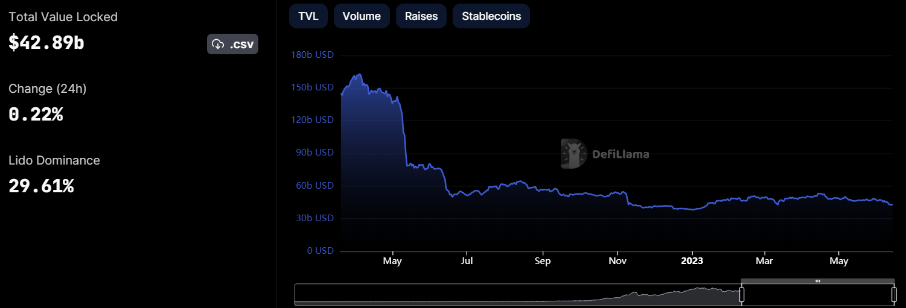Click the 2023 label on time axis
The height and width of the screenshot is (308, 906).
(692, 261)
